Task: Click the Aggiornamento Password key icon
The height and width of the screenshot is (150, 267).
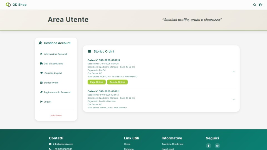Action: [x=41, y=92]
